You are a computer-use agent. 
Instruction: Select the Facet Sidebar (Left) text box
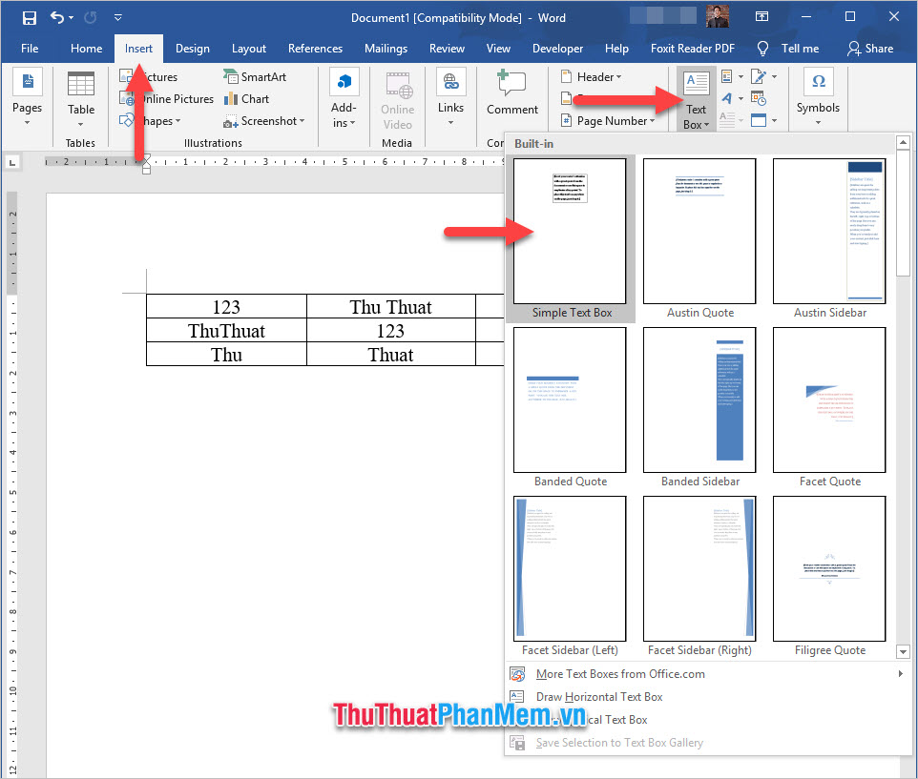point(571,576)
